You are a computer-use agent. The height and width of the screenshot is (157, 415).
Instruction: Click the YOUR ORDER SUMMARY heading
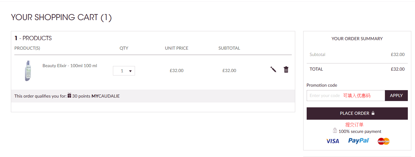[357, 39]
